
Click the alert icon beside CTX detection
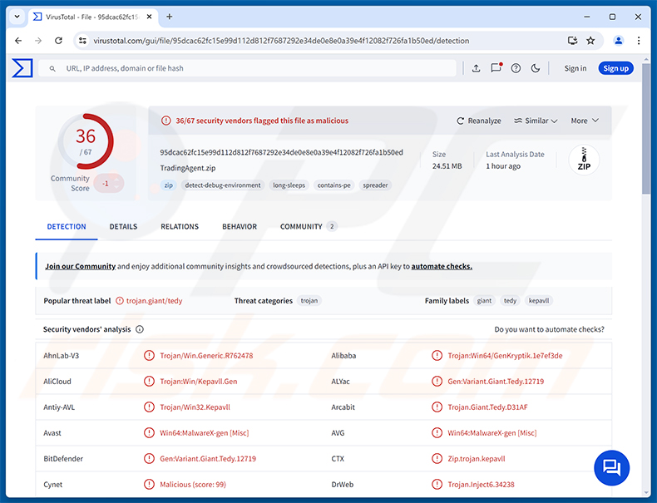[x=437, y=459]
